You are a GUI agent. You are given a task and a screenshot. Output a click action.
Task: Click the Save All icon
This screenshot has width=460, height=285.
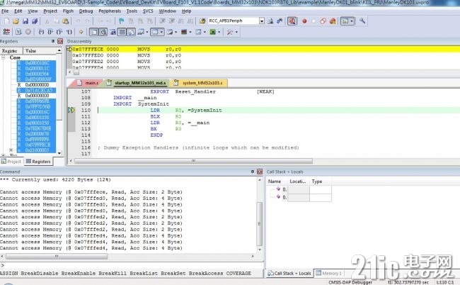35,21
